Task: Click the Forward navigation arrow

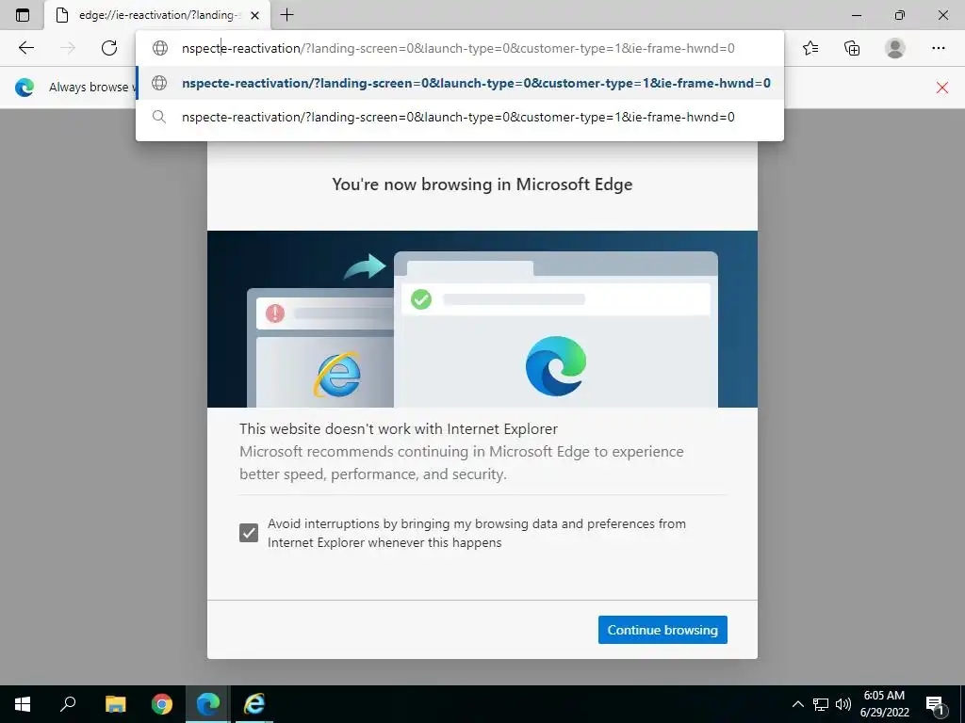Action: point(68,48)
